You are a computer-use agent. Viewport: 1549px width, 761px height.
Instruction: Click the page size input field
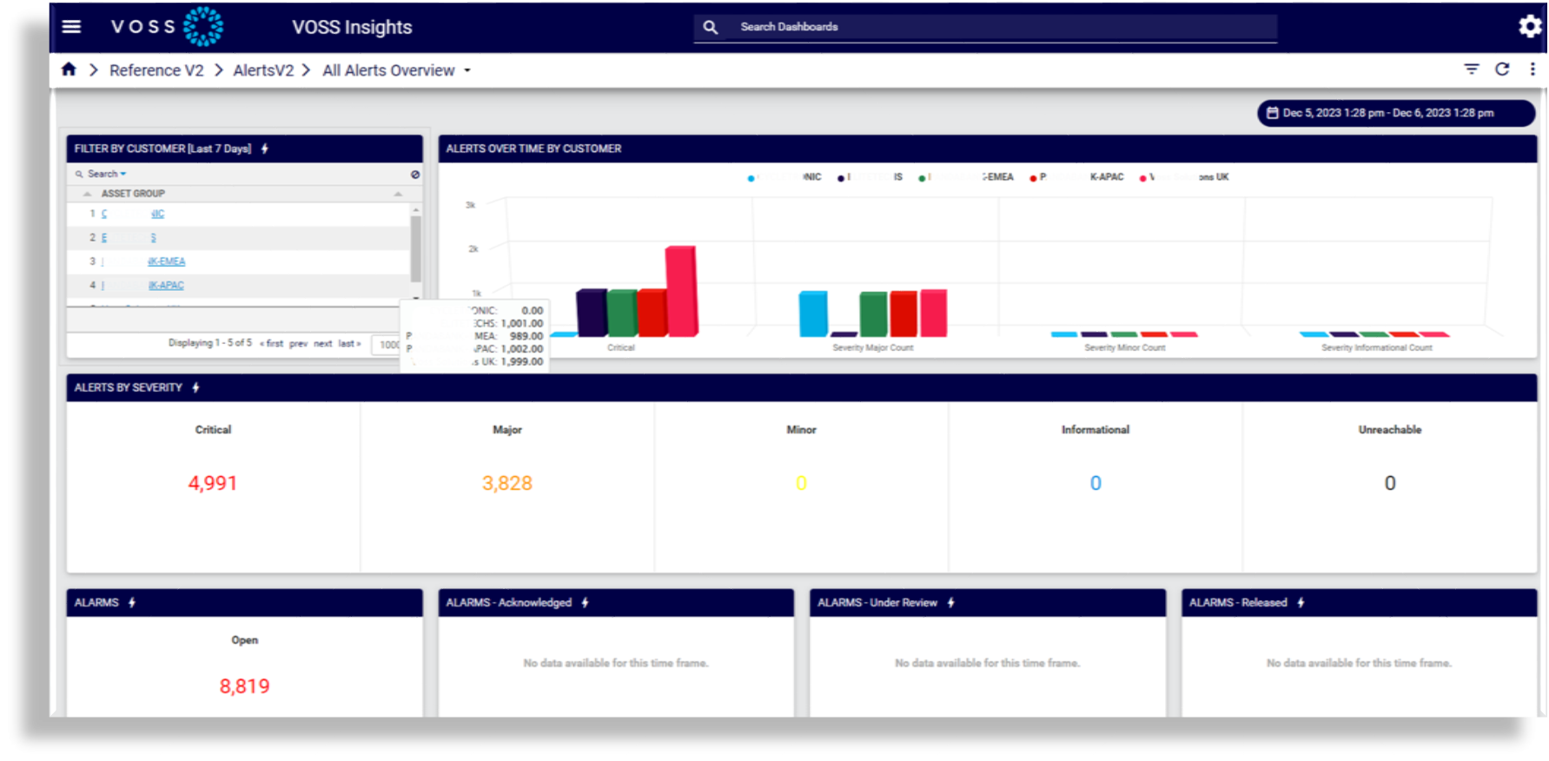386,345
